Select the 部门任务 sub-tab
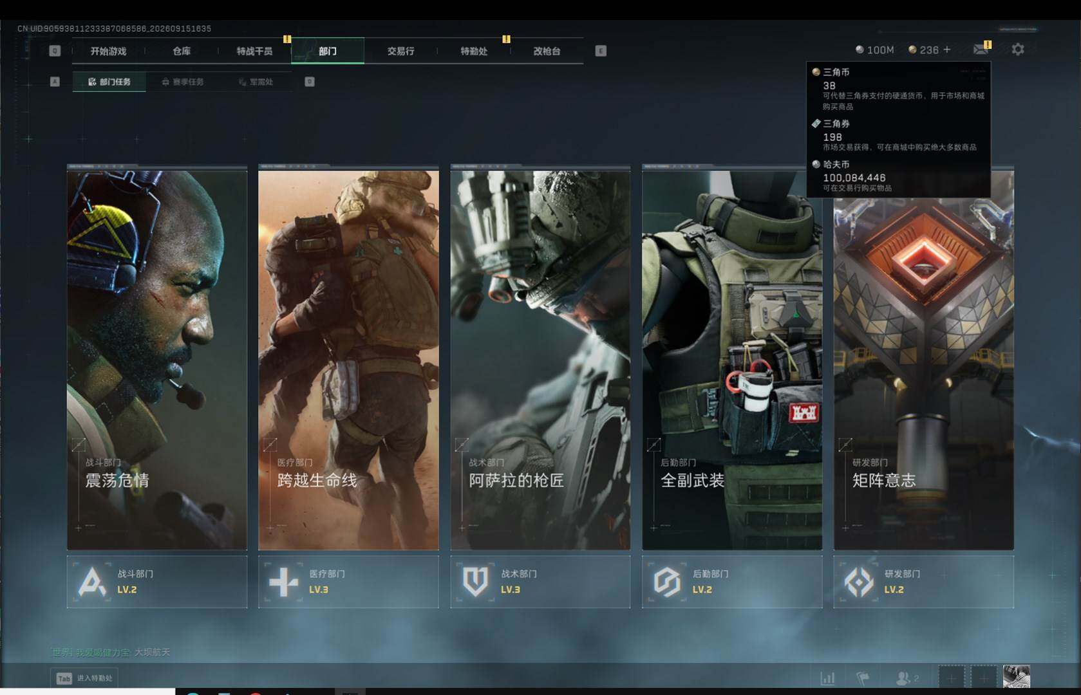The width and height of the screenshot is (1081, 695). pyautogui.click(x=109, y=82)
